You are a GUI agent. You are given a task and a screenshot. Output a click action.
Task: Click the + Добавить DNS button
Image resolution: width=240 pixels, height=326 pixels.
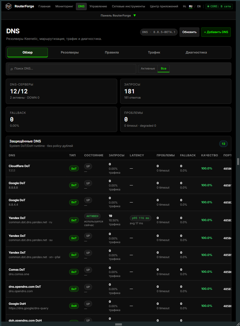[x=216, y=32]
